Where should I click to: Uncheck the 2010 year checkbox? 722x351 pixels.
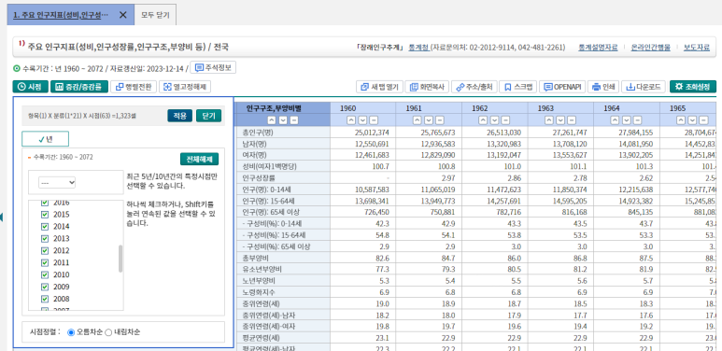[x=45, y=274]
